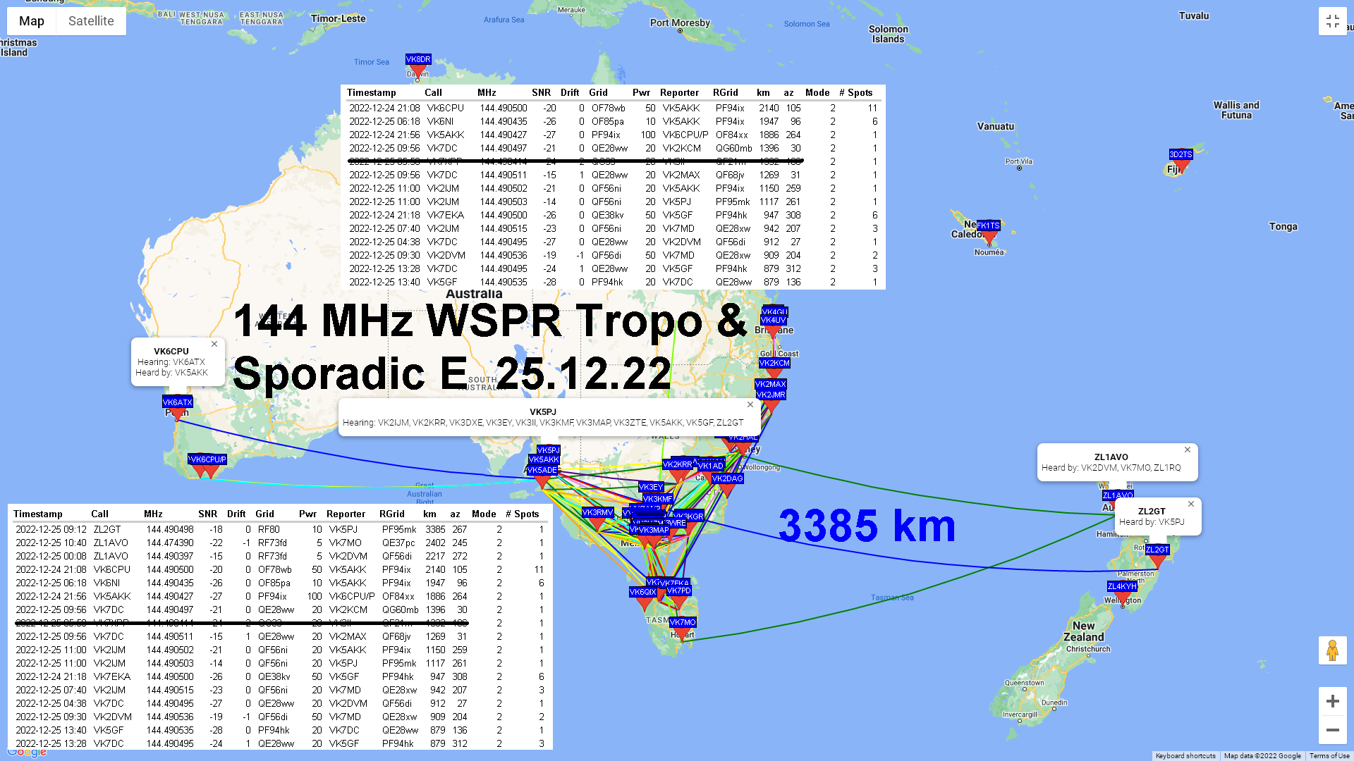This screenshot has height=761, width=1354.
Task: Click the Wellington city label
Action: coord(1123,600)
